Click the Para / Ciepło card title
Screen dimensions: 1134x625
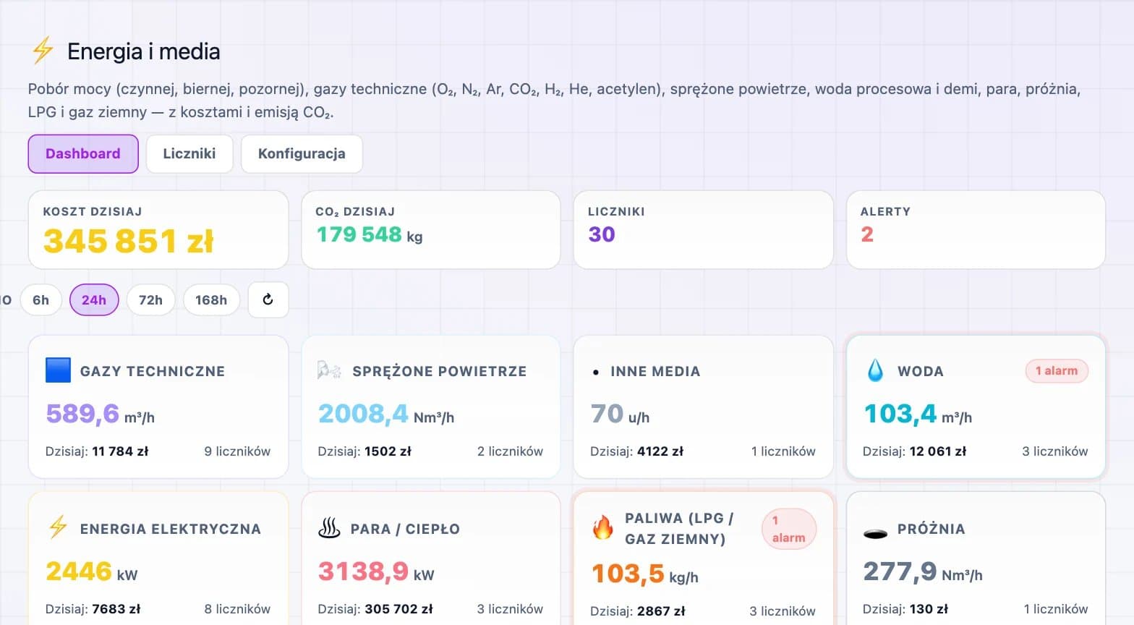pyautogui.click(x=405, y=529)
